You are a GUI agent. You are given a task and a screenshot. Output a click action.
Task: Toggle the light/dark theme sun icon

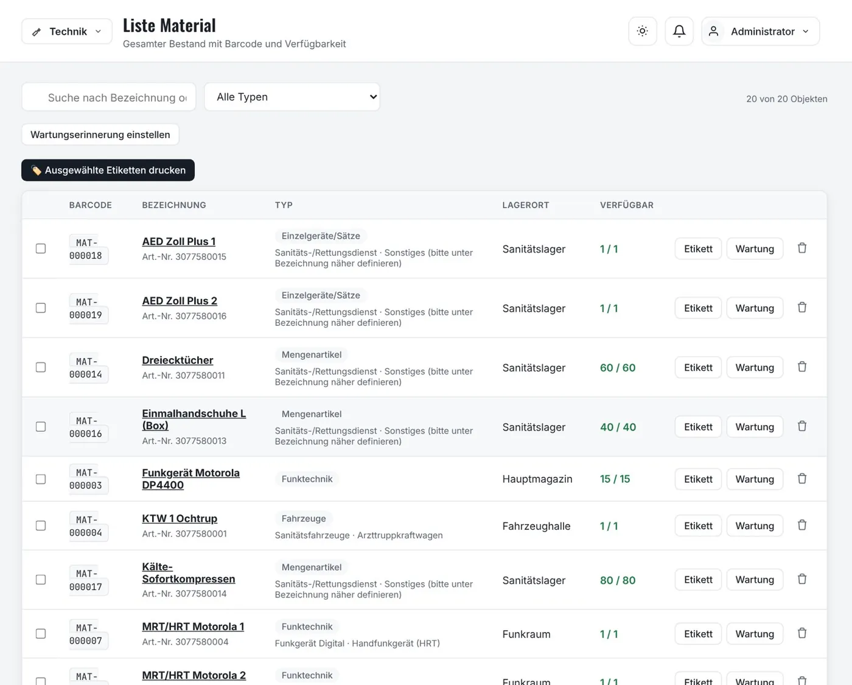point(642,31)
